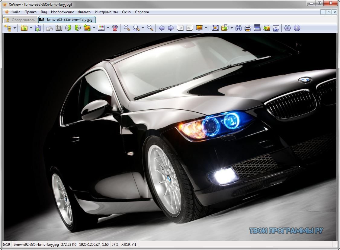Go to next image arrow
This screenshot has height=250, width=340.
pyautogui.click(x=171, y=28)
